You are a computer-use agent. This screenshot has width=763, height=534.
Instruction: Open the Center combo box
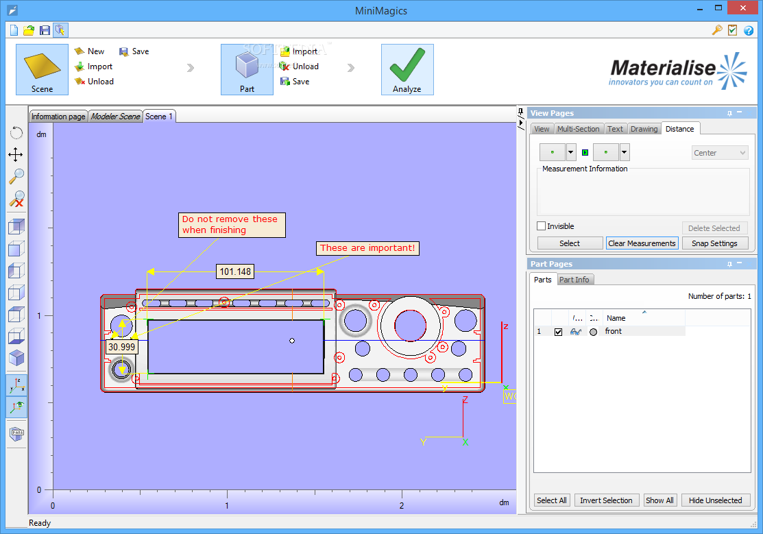pos(720,153)
